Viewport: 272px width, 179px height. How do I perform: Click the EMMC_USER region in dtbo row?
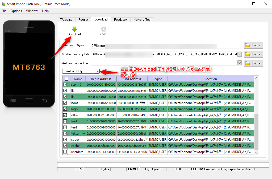click(157, 115)
